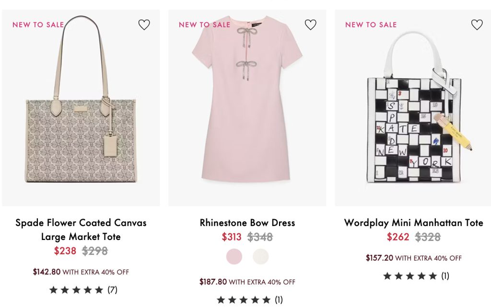Image resolution: width=491 pixels, height=308 pixels.
Task: Click the heart icon on Rhinestone Bow Dress
Action: click(x=310, y=25)
